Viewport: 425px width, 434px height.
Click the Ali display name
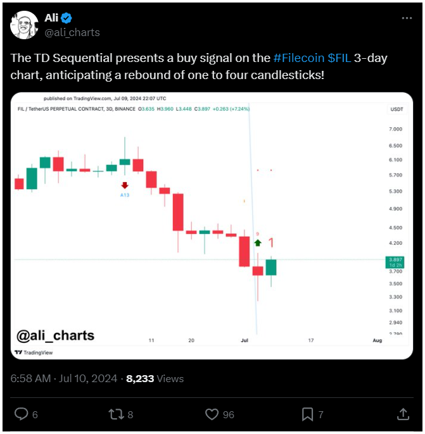coord(51,18)
